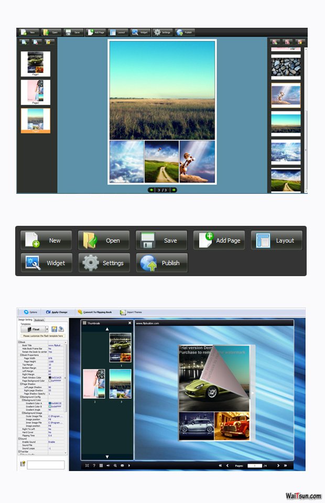Click Options in the flipbook toolbar
The width and height of the screenshot is (325, 503).
click(x=30, y=312)
